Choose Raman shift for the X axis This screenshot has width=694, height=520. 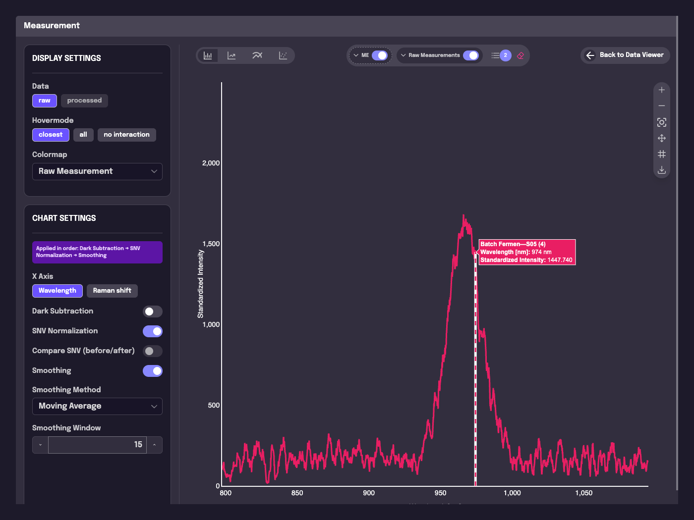tap(112, 291)
